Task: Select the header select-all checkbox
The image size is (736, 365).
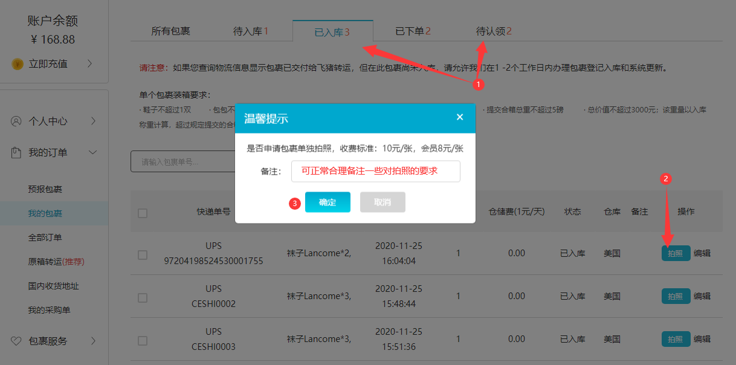Action: coord(143,213)
